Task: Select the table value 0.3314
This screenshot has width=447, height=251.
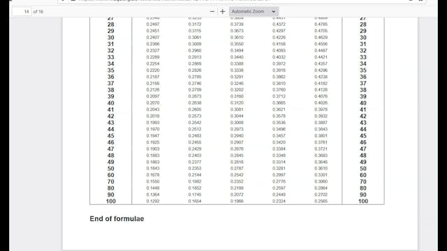Action: click(x=279, y=162)
